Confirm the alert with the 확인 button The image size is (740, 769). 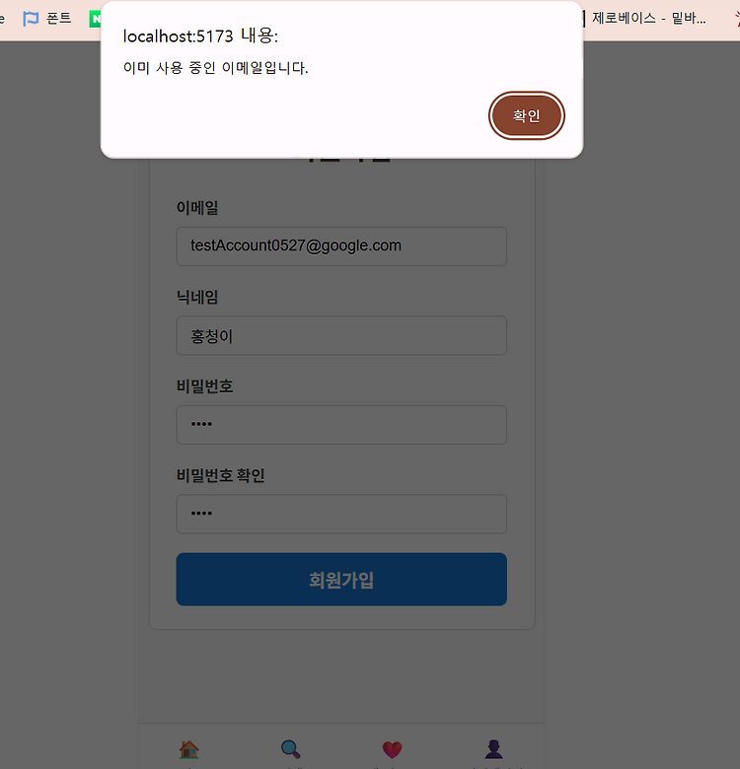527,115
